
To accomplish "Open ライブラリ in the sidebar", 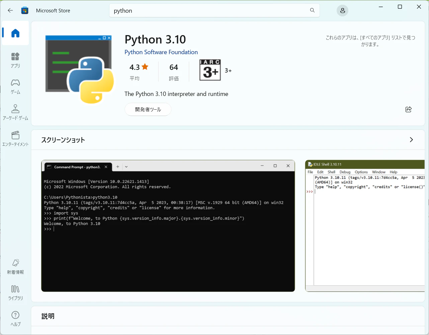I will click(x=15, y=293).
